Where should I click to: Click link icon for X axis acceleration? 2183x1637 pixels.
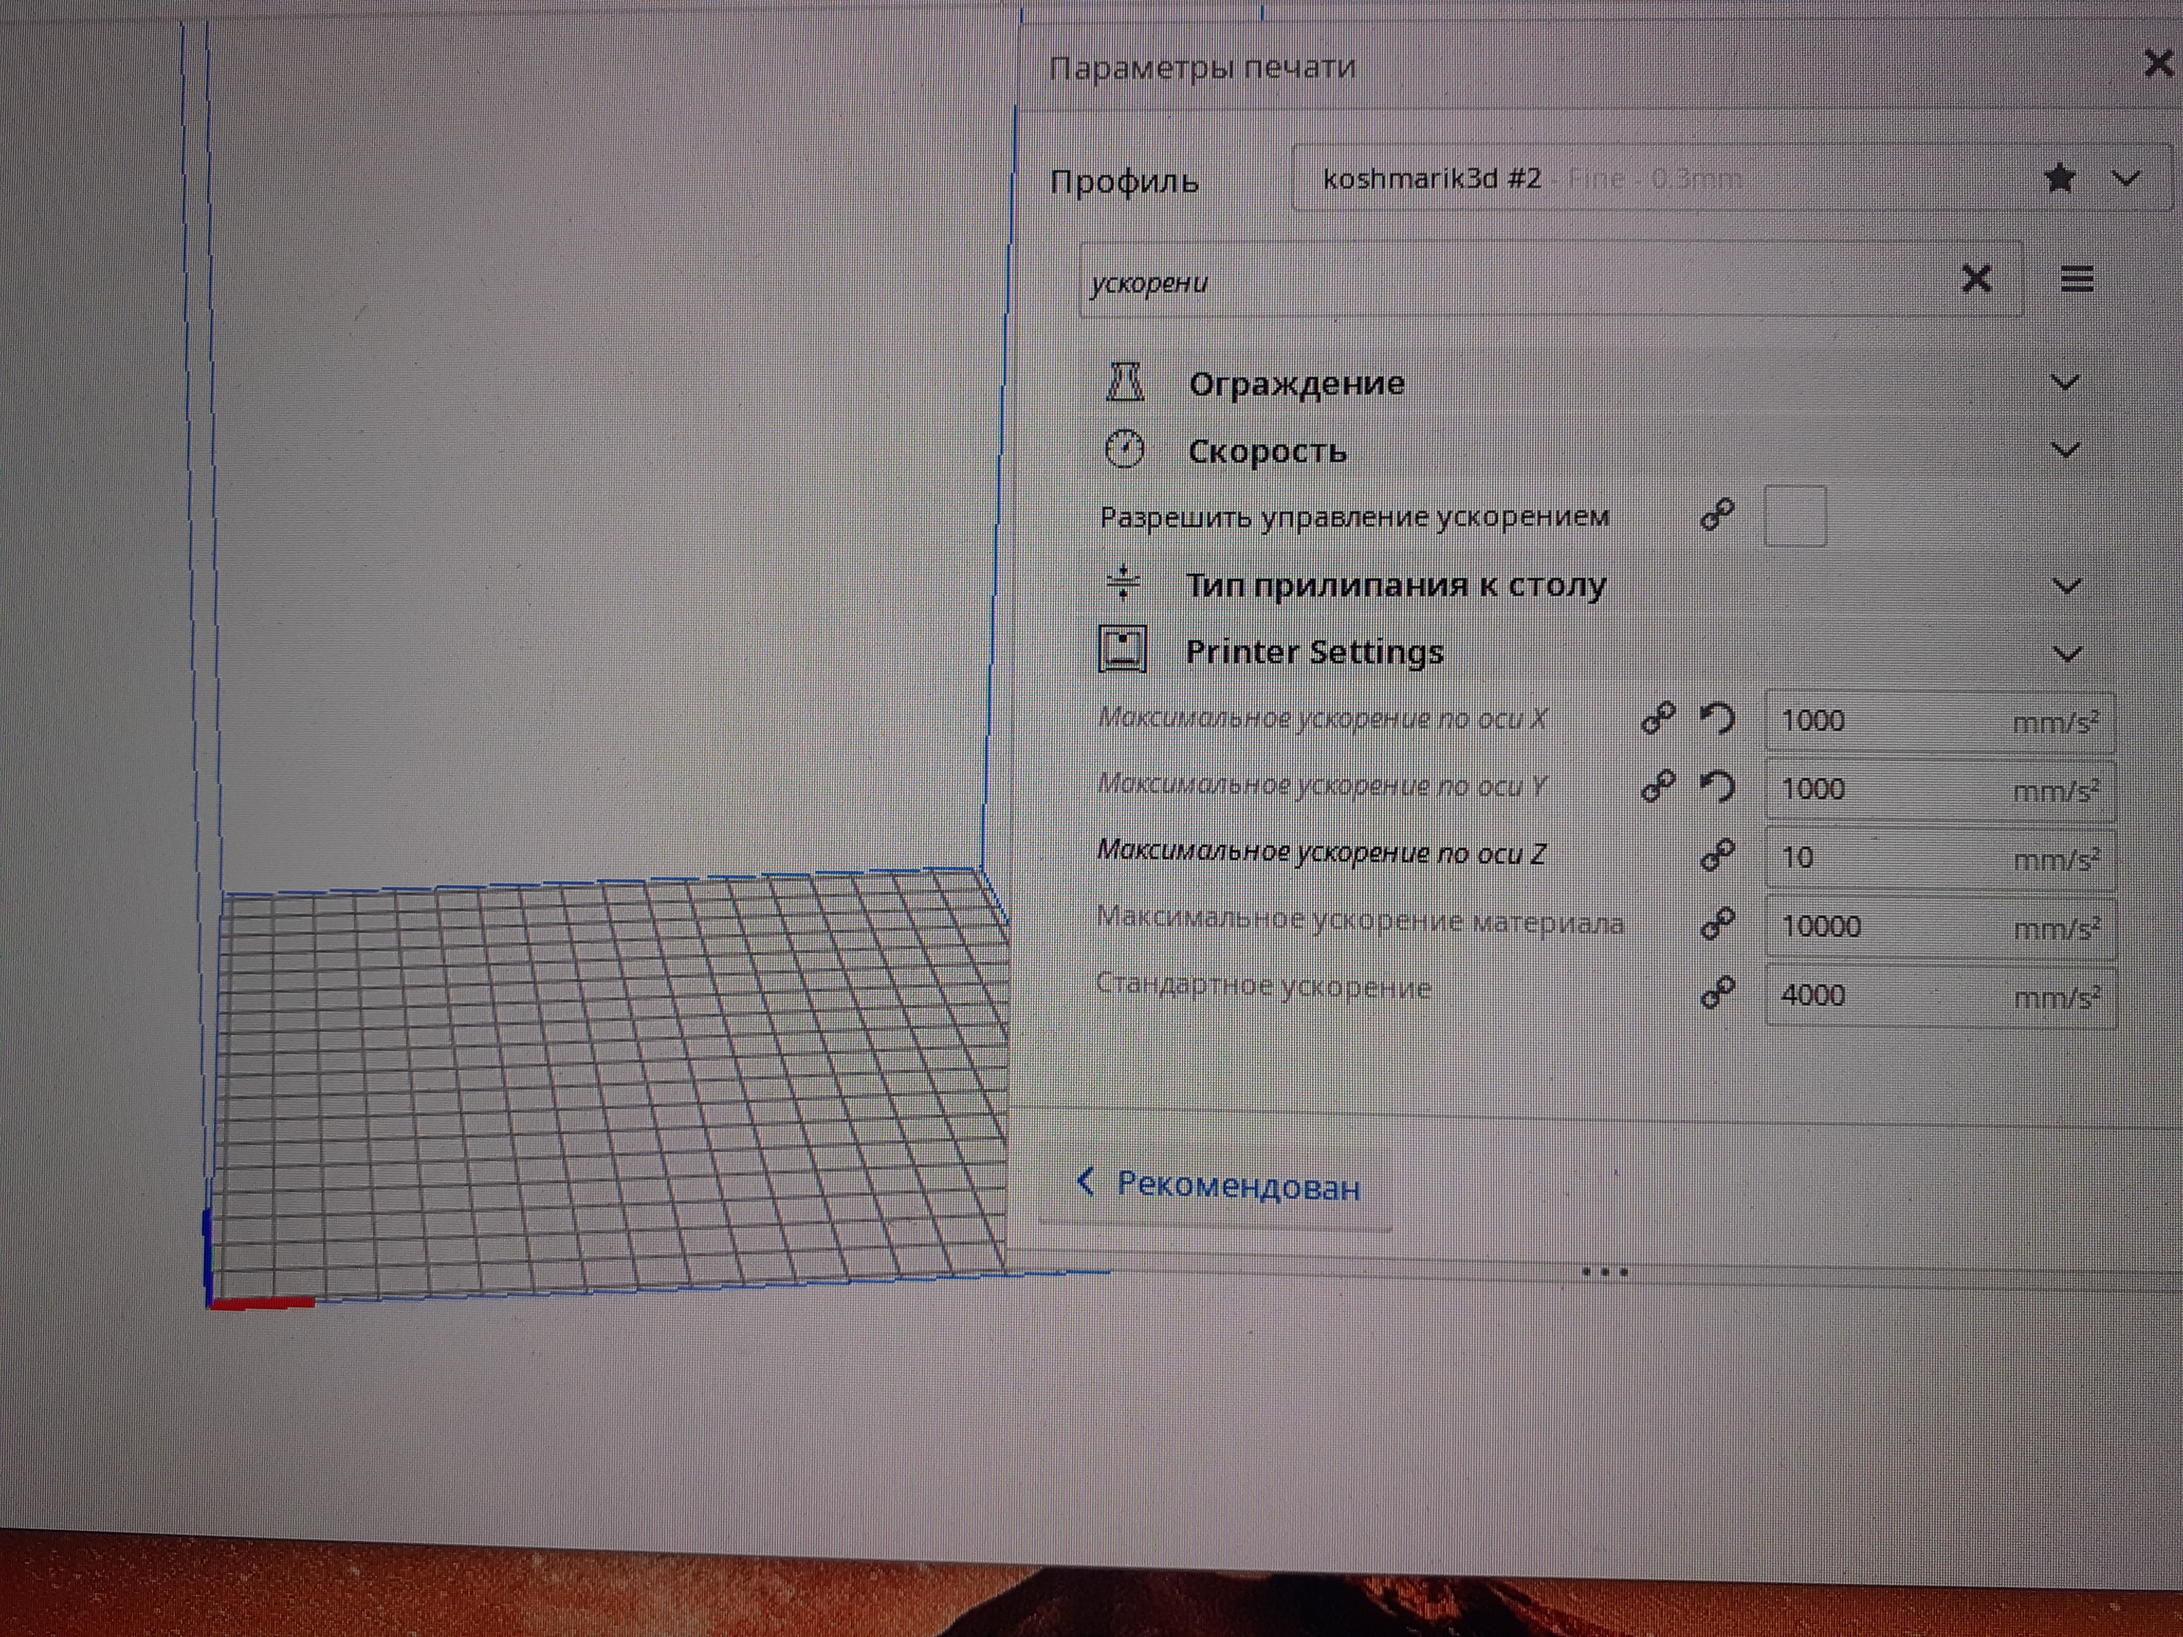pyautogui.click(x=1658, y=719)
